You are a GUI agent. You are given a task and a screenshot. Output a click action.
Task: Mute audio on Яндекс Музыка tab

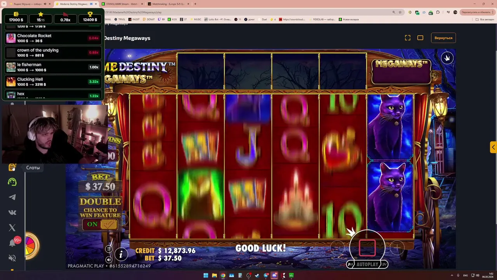[x=45, y=4]
